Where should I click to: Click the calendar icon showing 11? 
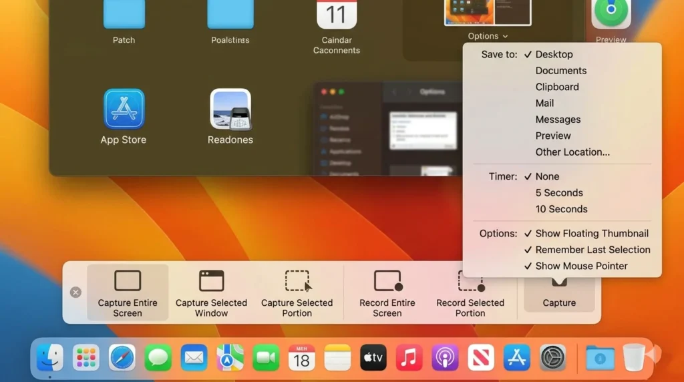pos(337,15)
